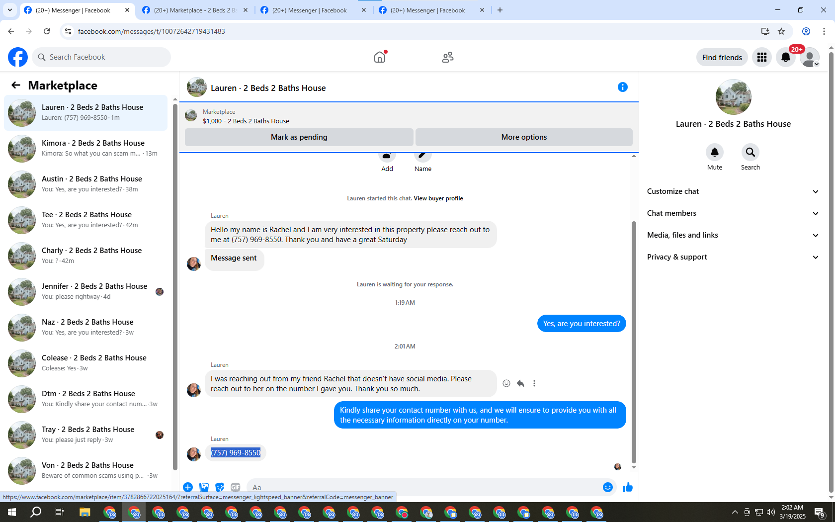Viewport: 835px width, 522px height.
Task: Open the volume control in system tray
Action: click(x=771, y=512)
